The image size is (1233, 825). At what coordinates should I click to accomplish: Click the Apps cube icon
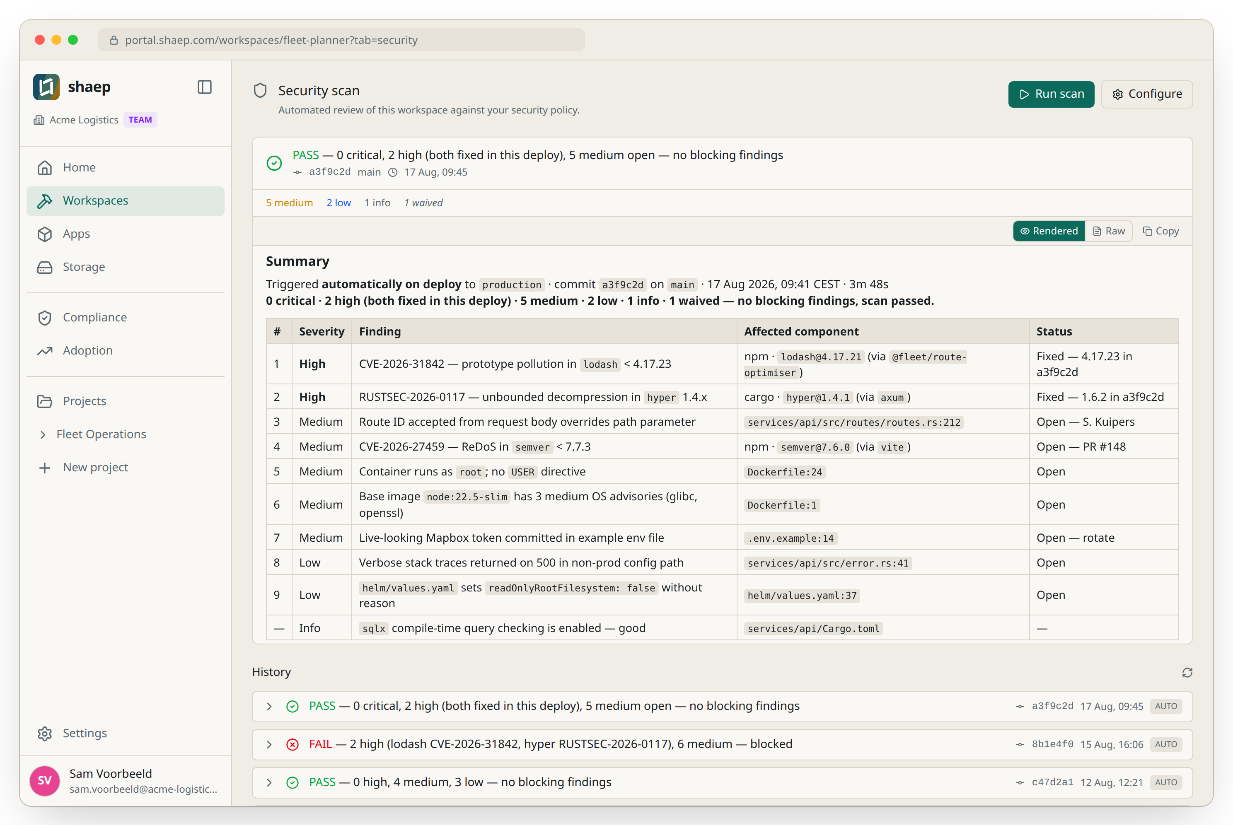(45, 234)
